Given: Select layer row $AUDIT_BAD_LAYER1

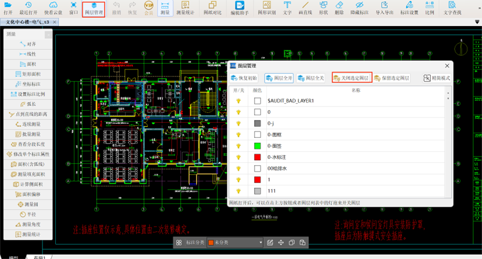Looking at the screenshot, I should [x=337, y=101].
